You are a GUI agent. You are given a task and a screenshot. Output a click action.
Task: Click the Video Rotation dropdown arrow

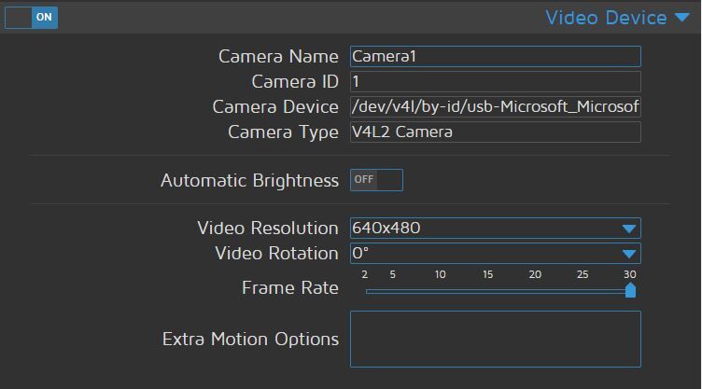pyautogui.click(x=630, y=253)
